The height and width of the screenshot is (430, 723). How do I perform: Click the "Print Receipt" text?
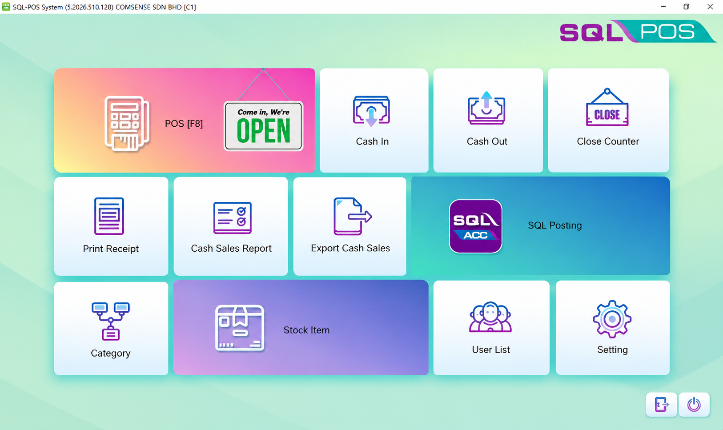tap(111, 249)
